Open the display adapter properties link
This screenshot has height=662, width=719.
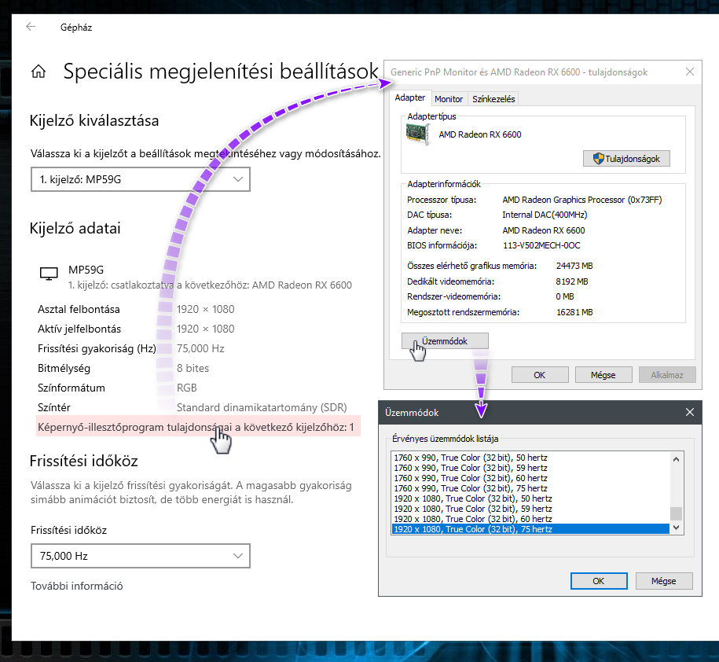click(196, 428)
